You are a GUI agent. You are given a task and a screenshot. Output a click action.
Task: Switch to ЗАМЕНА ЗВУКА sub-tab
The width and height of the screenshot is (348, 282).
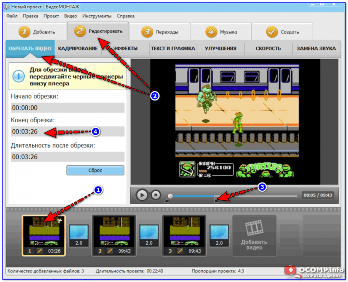[316, 48]
